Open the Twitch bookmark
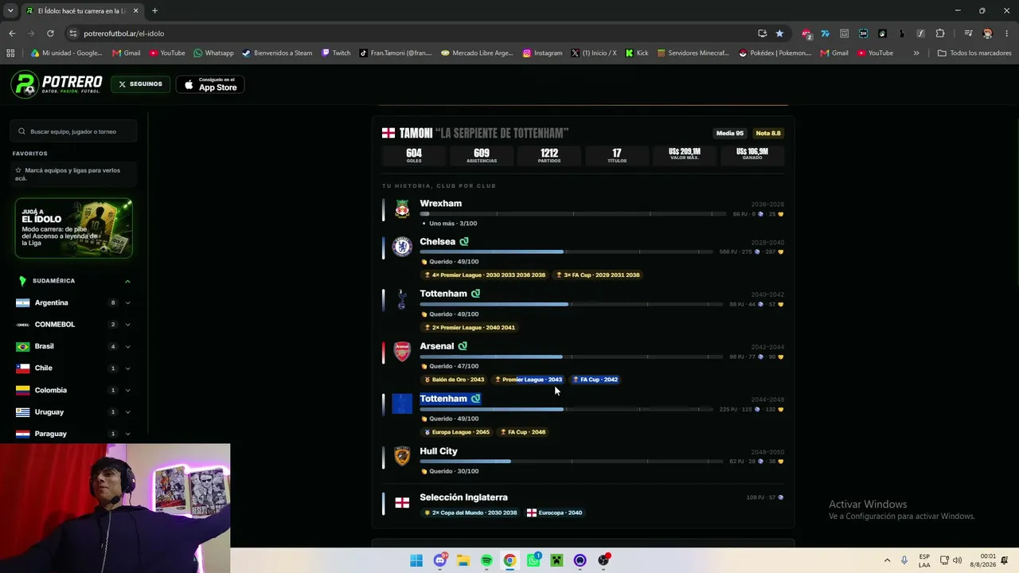Image resolution: width=1019 pixels, height=573 pixels. (x=336, y=53)
